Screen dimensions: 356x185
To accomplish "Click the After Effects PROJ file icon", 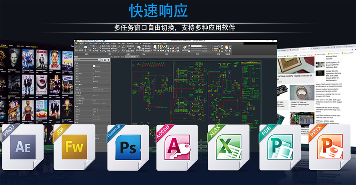I will [x=23, y=147].
